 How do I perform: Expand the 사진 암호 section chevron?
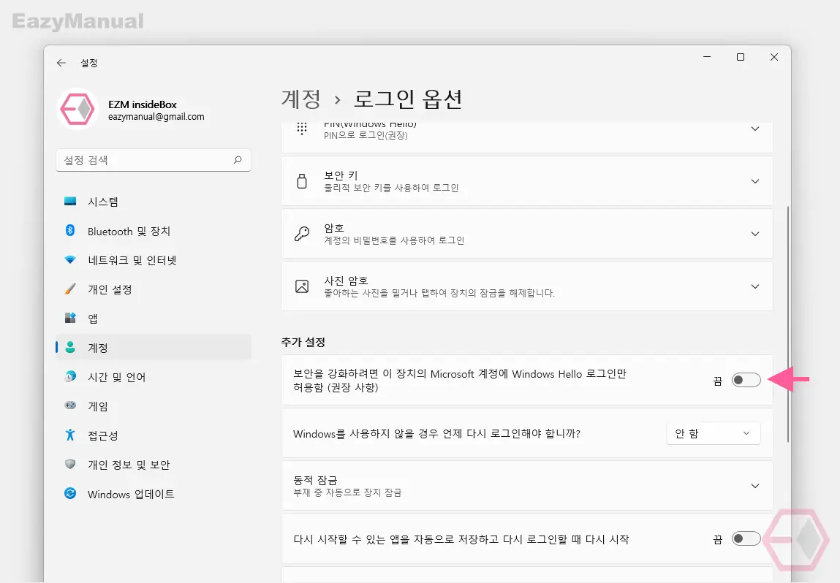(754, 286)
